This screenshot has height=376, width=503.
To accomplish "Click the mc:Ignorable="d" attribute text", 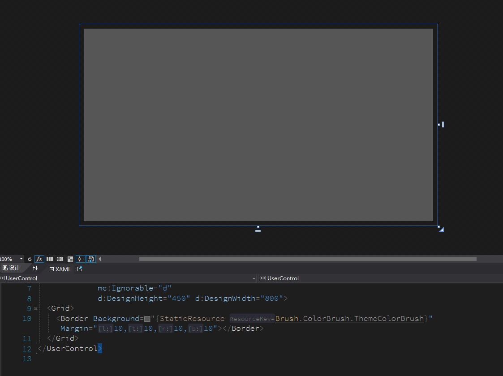I will (134, 288).
